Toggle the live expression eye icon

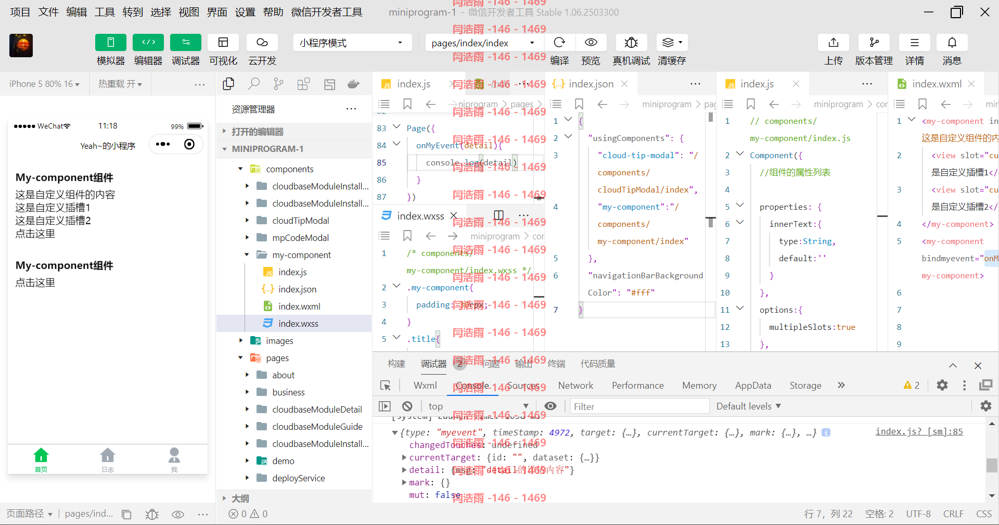(x=550, y=406)
